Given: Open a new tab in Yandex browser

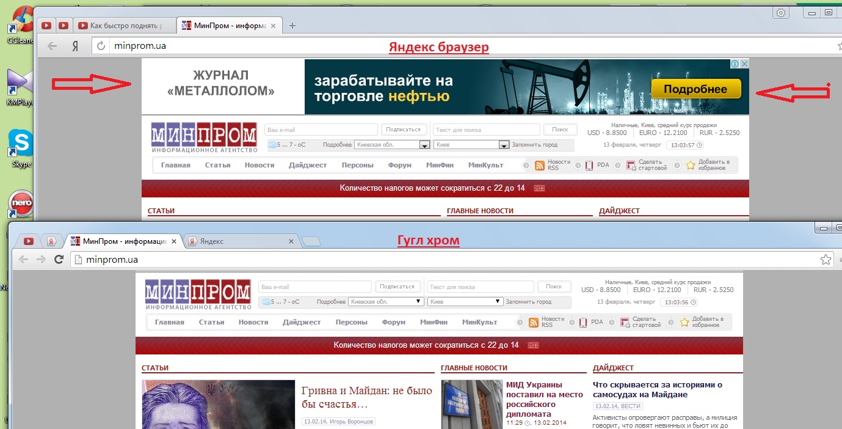Looking at the screenshot, I should coord(292,26).
